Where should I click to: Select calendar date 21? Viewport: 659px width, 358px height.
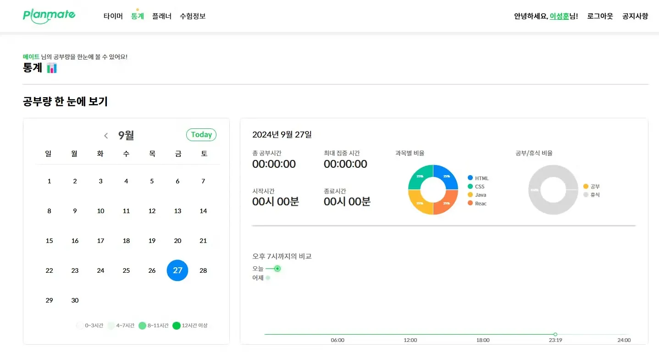[x=203, y=241]
